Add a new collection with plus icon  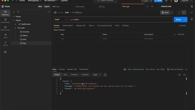(14, 12)
